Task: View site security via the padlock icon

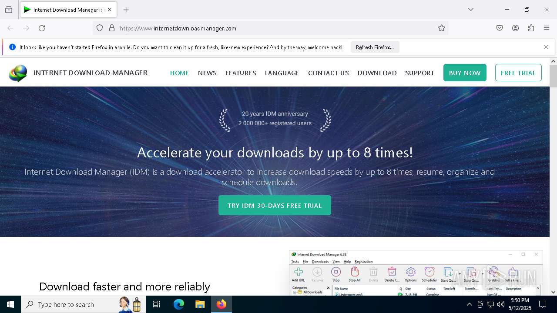Action: click(112, 28)
